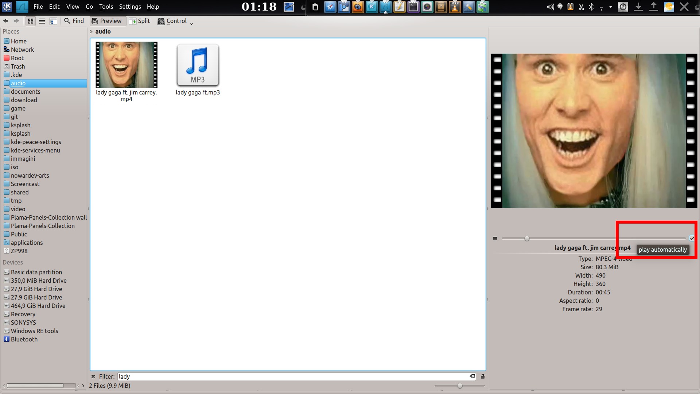
Task: Click the video seek slider handle
Action: [527, 239]
